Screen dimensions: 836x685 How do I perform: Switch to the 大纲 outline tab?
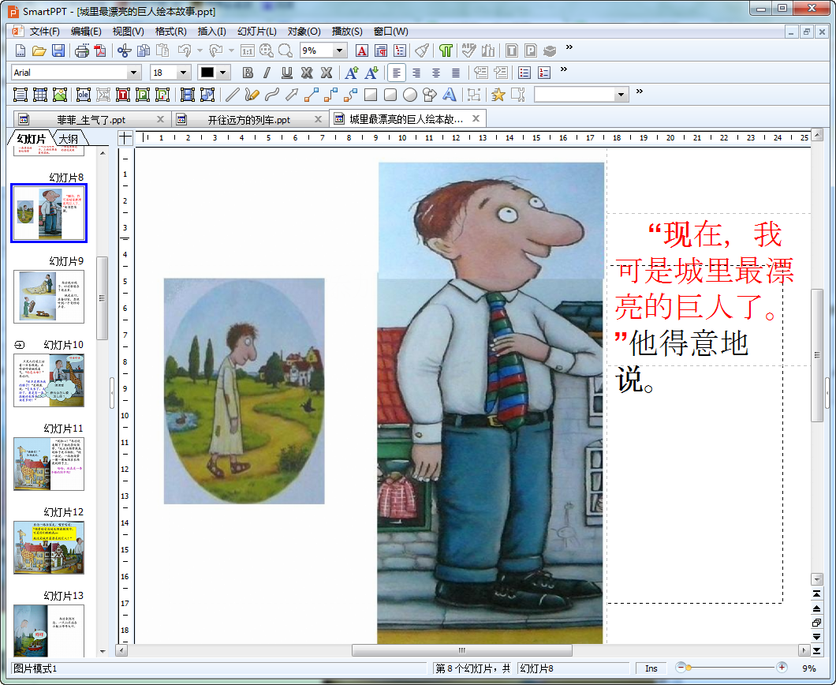pyautogui.click(x=69, y=139)
